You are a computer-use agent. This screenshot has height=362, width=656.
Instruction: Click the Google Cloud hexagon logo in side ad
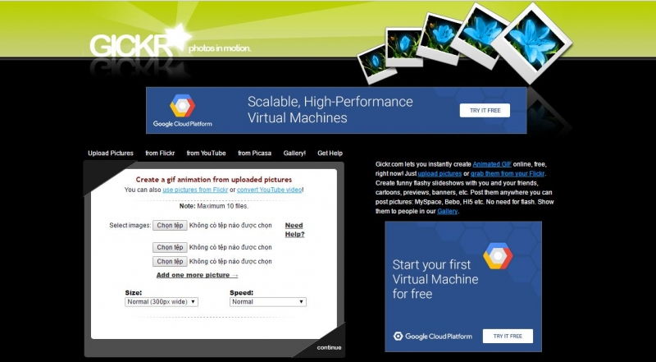pyautogui.click(x=498, y=256)
